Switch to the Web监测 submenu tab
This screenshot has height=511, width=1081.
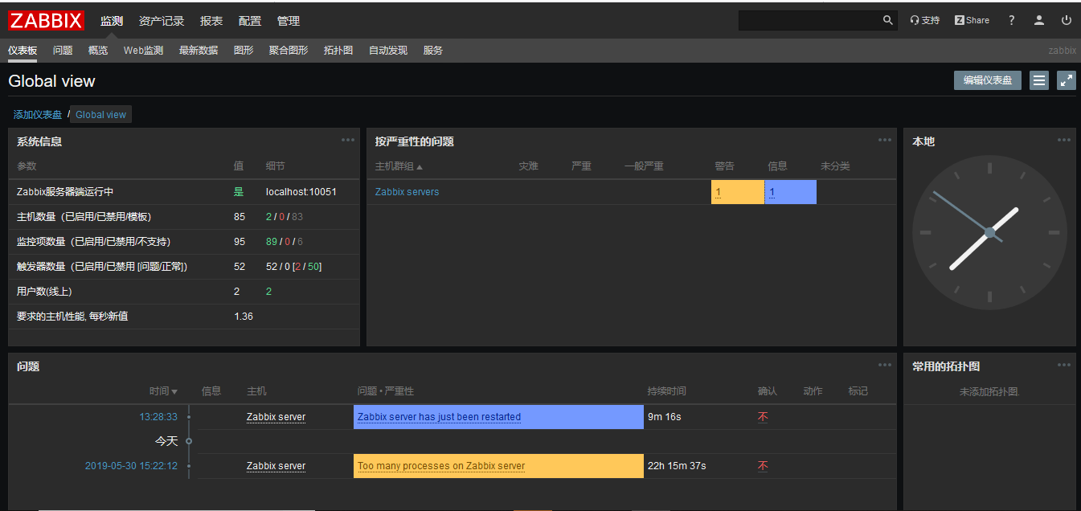click(143, 51)
